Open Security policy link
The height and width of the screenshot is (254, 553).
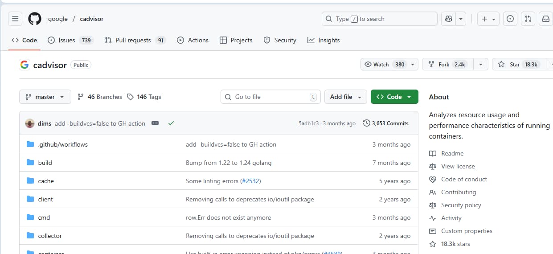point(455,205)
